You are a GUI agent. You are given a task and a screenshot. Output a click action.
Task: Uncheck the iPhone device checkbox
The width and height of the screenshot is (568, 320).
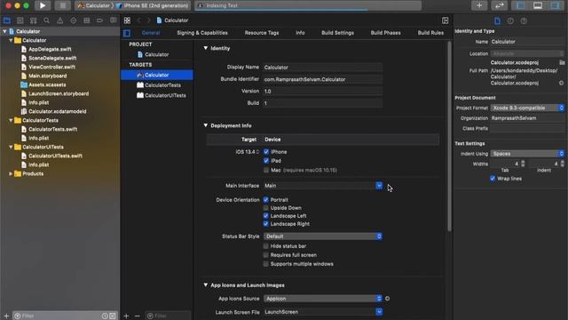coord(266,152)
